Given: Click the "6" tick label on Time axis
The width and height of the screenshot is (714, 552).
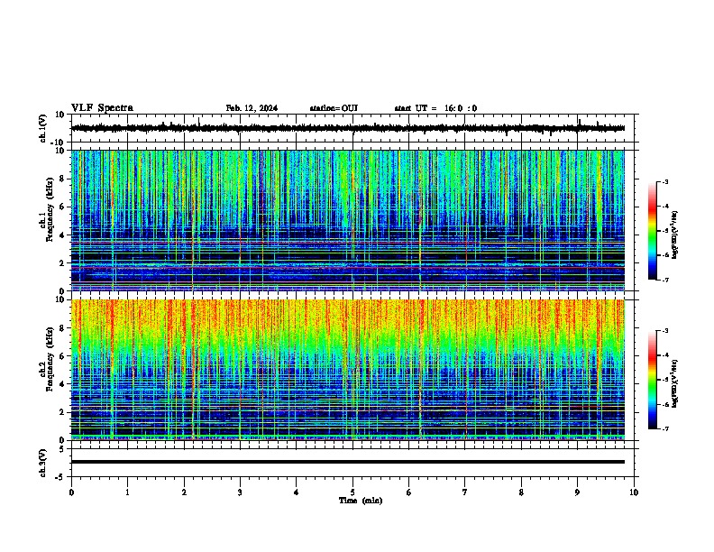Looking at the screenshot, I should [x=409, y=492].
